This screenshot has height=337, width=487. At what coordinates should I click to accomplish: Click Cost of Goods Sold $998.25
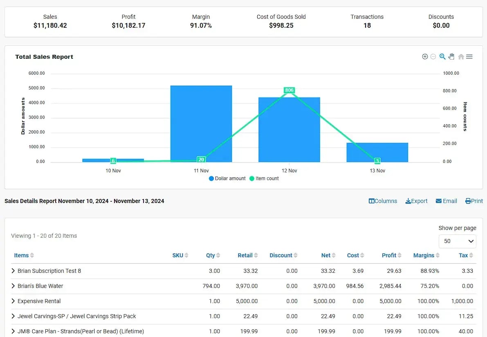(x=281, y=25)
